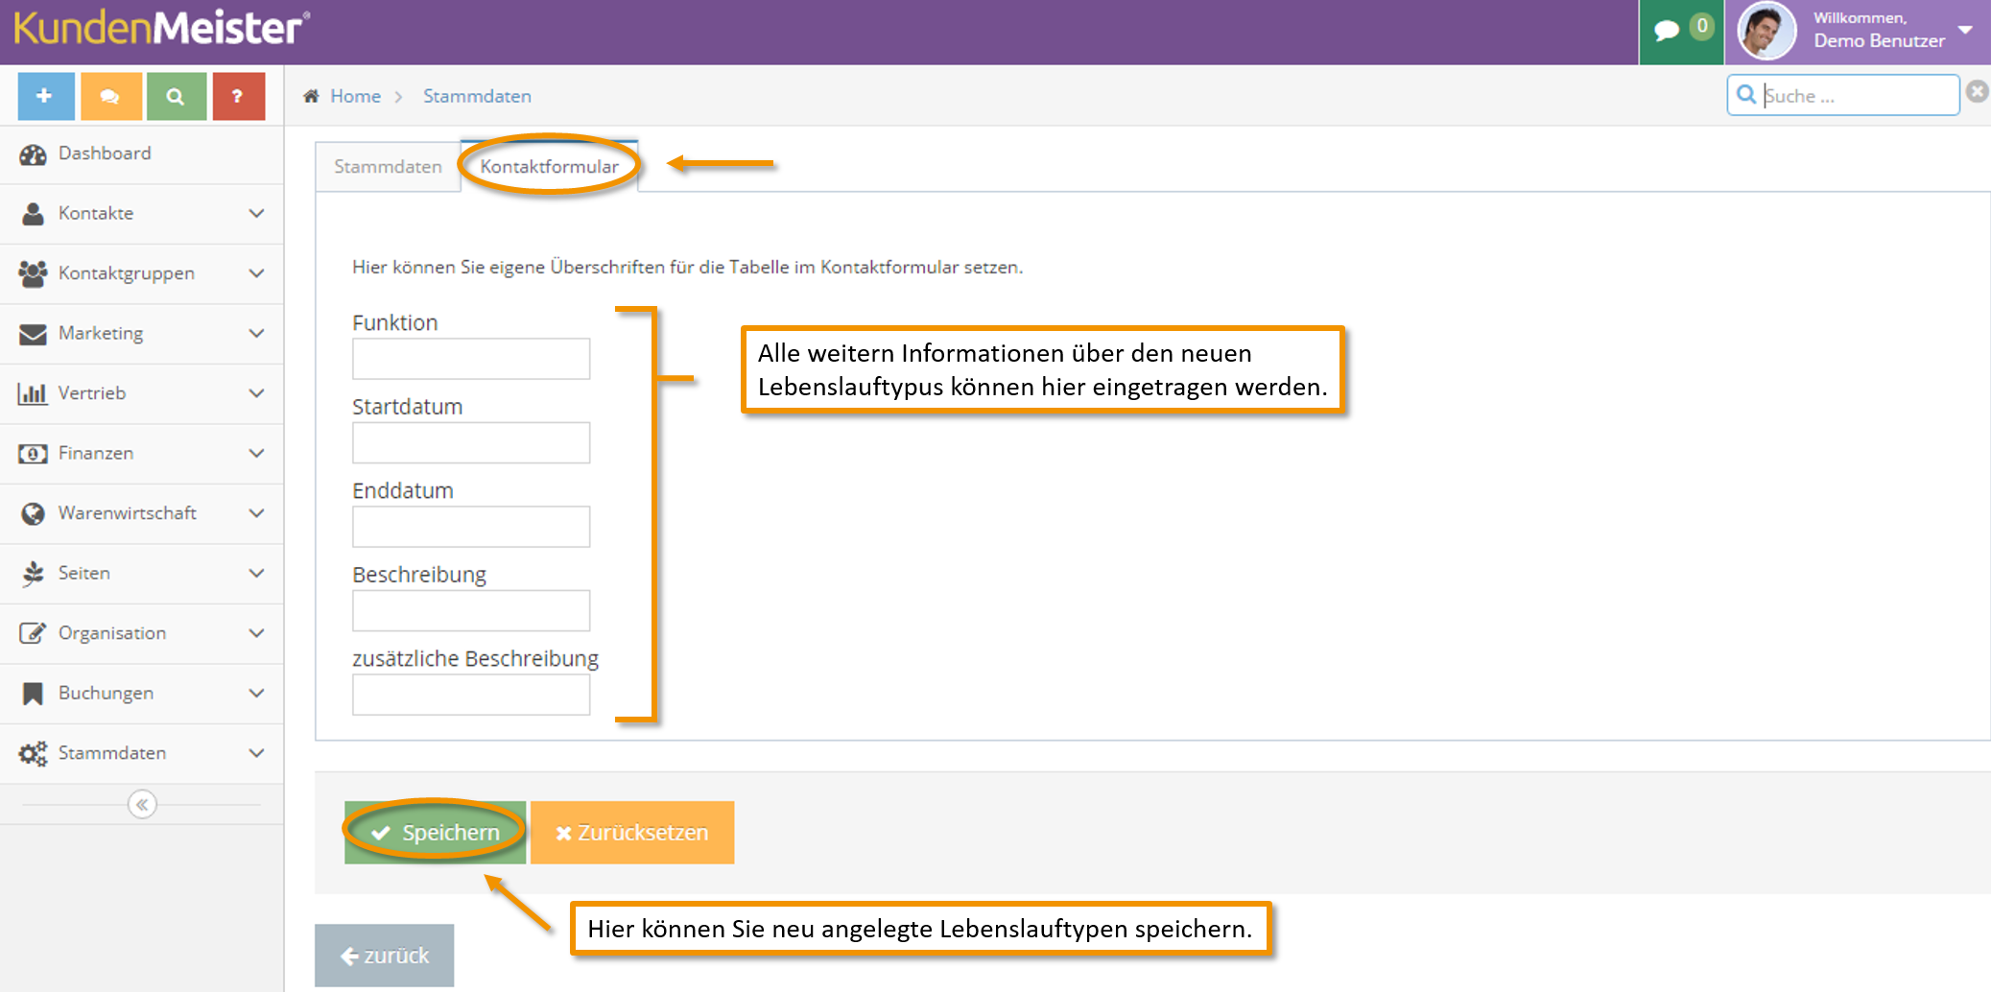Viewport: 1991px width, 992px height.
Task: Collapse the sidebar with double-chevron icon
Action: [142, 804]
